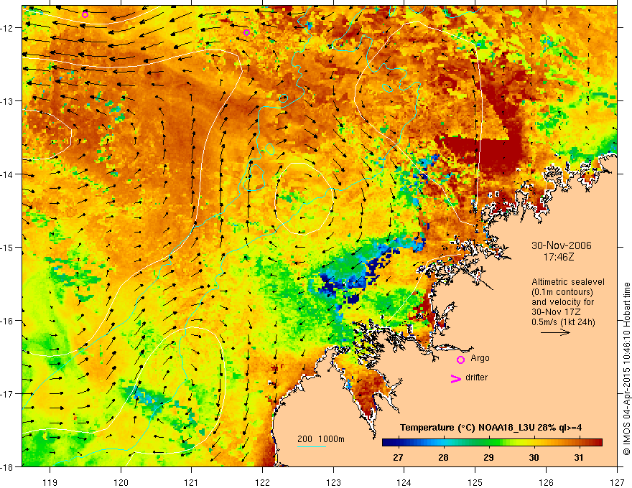Click the latitude axis label '-16'

[x=8, y=321]
